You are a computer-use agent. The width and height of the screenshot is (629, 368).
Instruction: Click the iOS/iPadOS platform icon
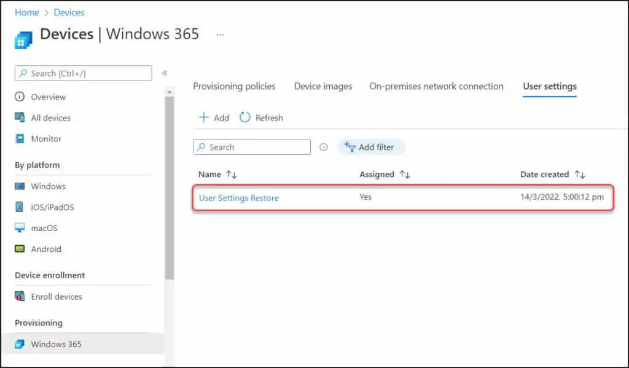point(19,207)
